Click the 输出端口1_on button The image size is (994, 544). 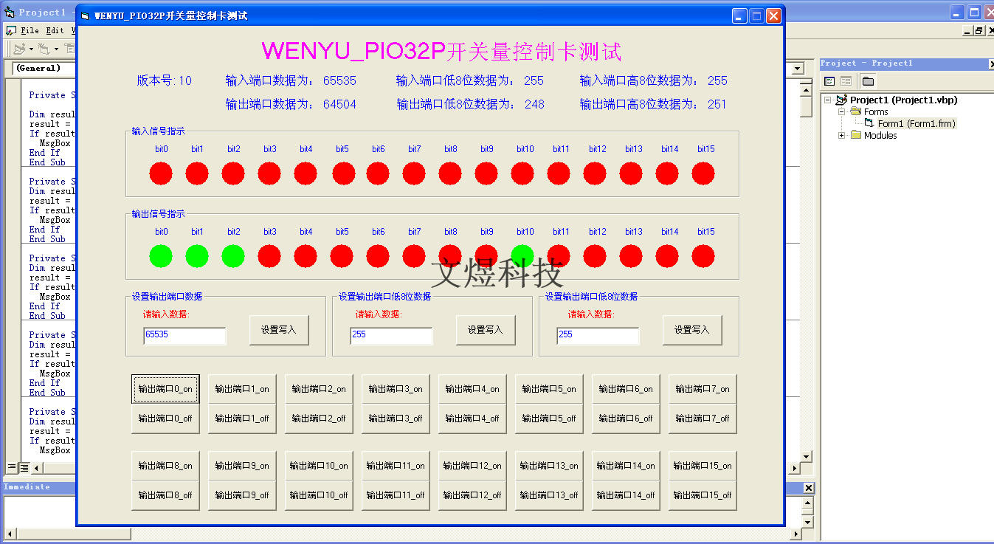click(242, 389)
